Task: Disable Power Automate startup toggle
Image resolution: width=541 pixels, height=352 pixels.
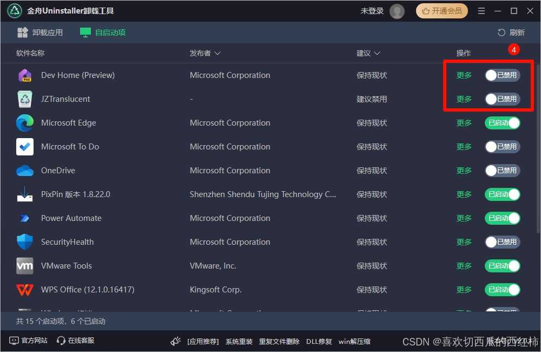Action: coord(503,218)
